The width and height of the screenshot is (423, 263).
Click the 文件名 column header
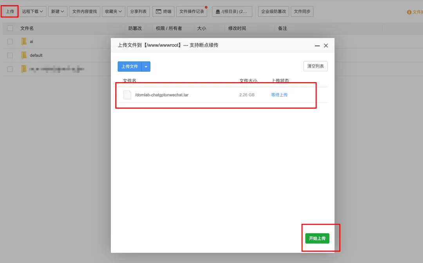coord(27,29)
